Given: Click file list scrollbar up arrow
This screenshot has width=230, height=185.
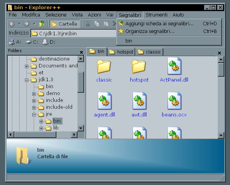Looking at the screenshot, I should (221, 59).
